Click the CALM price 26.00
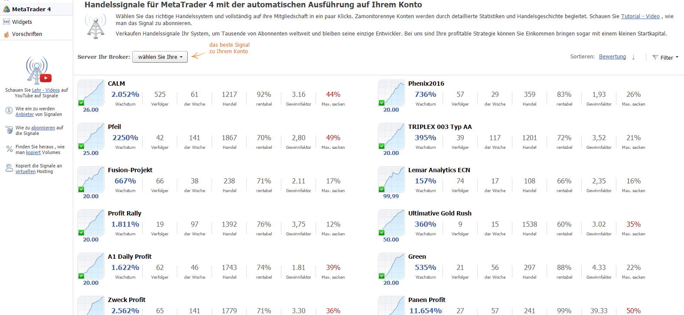 coord(91,110)
